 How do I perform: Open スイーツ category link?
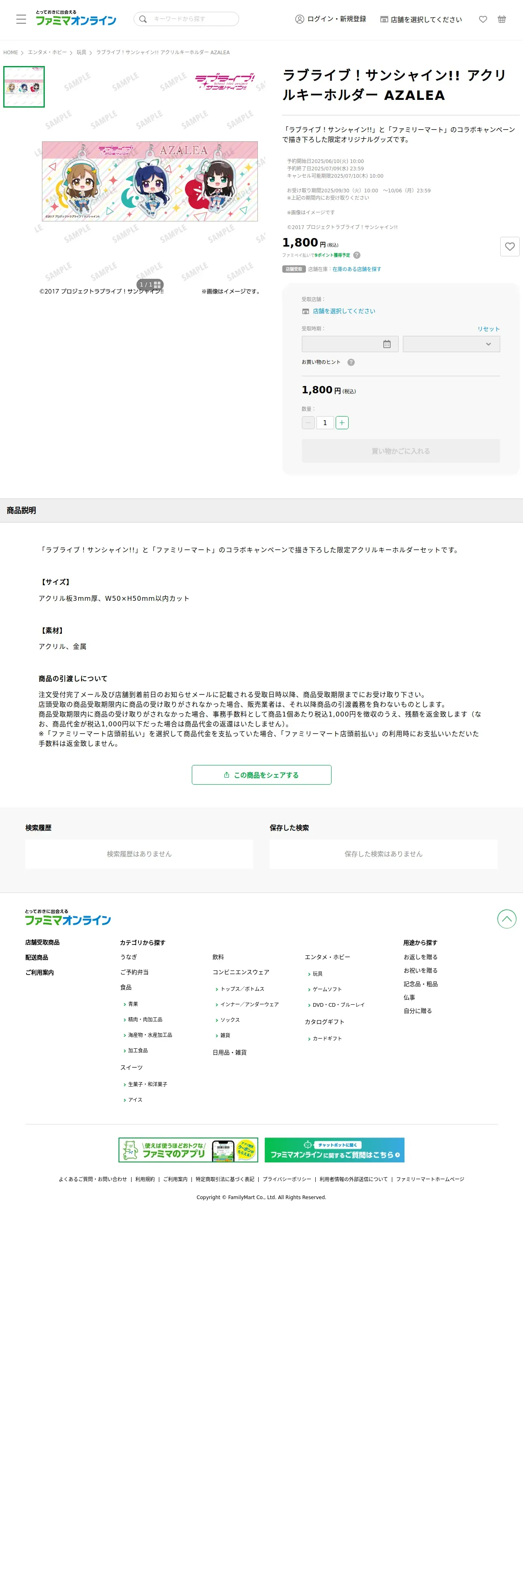click(132, 1068)
